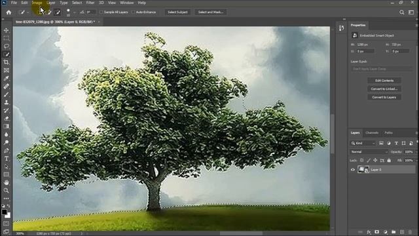Select the Hand tool
Image resolution: width=419 pixels, height=236 pixels.
click(x=6, y=182)
